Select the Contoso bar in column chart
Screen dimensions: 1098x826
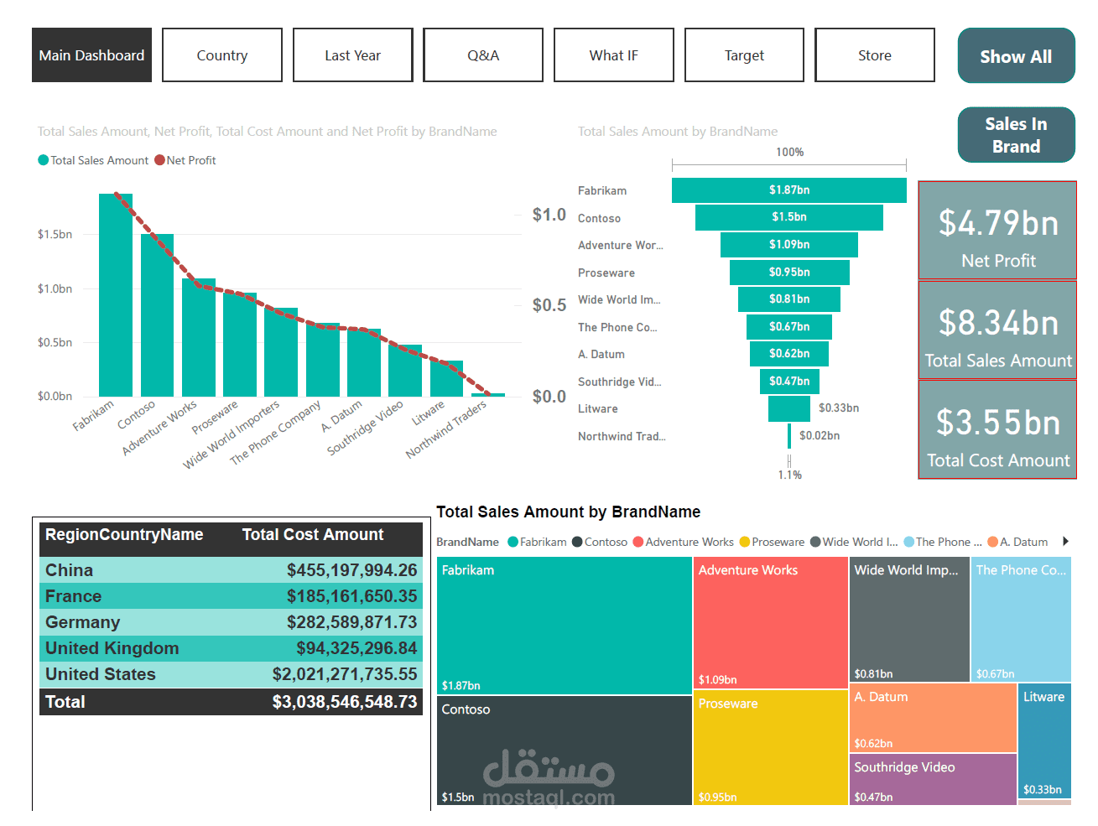(157, 315)
